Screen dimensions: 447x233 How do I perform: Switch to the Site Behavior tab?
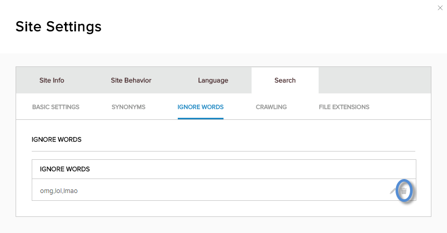tap(131, 80)
